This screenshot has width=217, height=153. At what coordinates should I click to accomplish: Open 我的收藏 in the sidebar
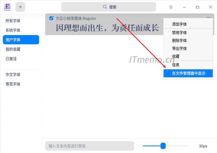(x=21, y=49)
